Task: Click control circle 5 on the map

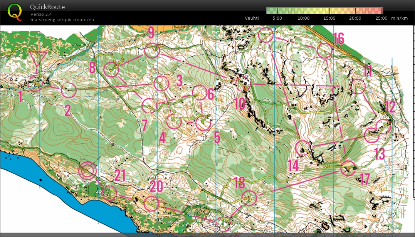Action: click(x=203, y=123)
